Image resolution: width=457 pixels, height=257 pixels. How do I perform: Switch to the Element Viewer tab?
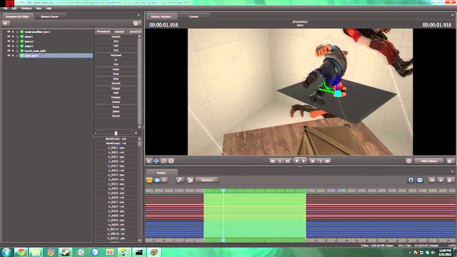point(49,16)
